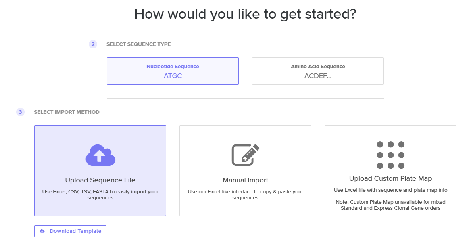This screenshot has height=245, width=471.
Task: Click the cloud upload icon
Action: (x=100, y=155)
